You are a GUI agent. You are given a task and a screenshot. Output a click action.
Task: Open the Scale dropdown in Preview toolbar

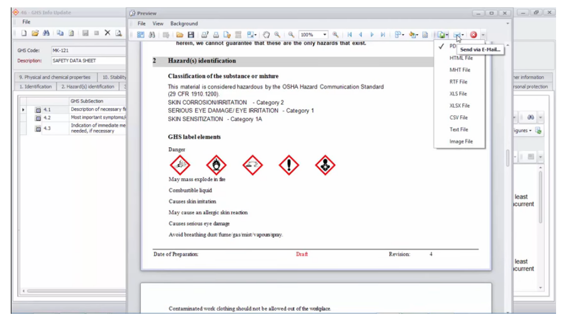point(252,35)
